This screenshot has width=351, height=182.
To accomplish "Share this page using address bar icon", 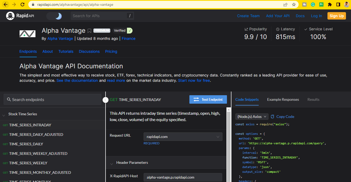I will pyautogui.click(x=285, y=4).
